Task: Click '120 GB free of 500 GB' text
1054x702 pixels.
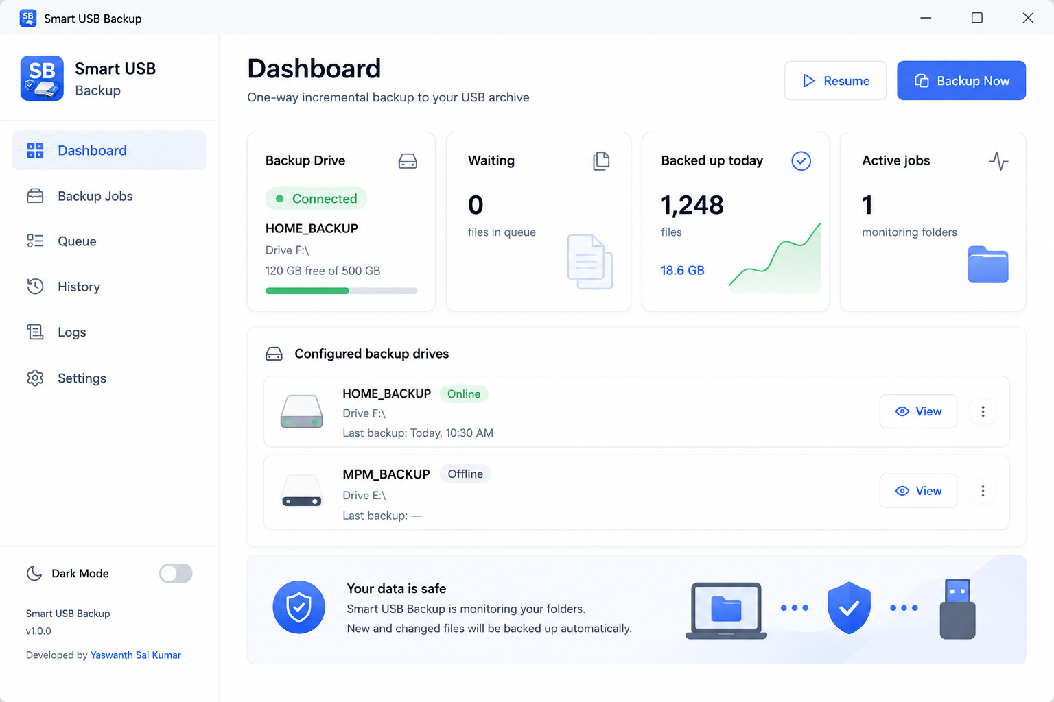Action: click(x=323, y=271)
